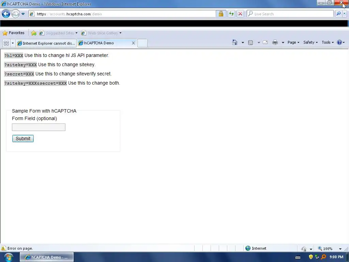
Task: Expand the feeds dropdown arrow
Action: (259, 43)
